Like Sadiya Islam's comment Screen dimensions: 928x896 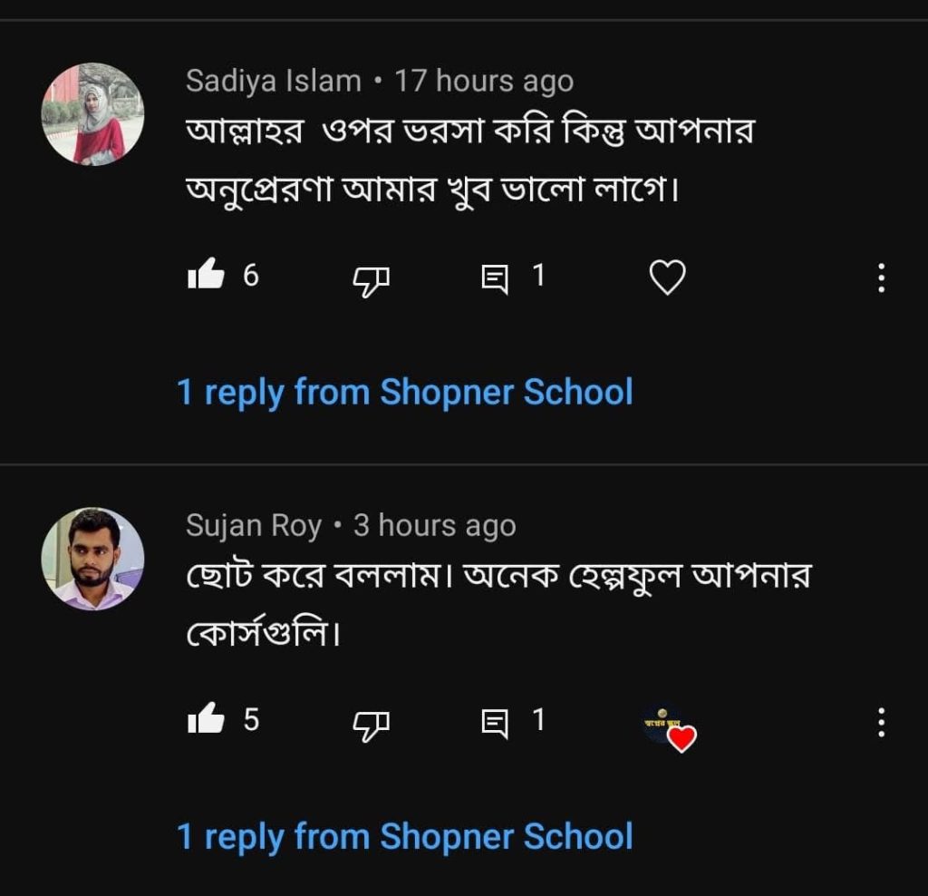pyautogui.click(x=206, y=274)
